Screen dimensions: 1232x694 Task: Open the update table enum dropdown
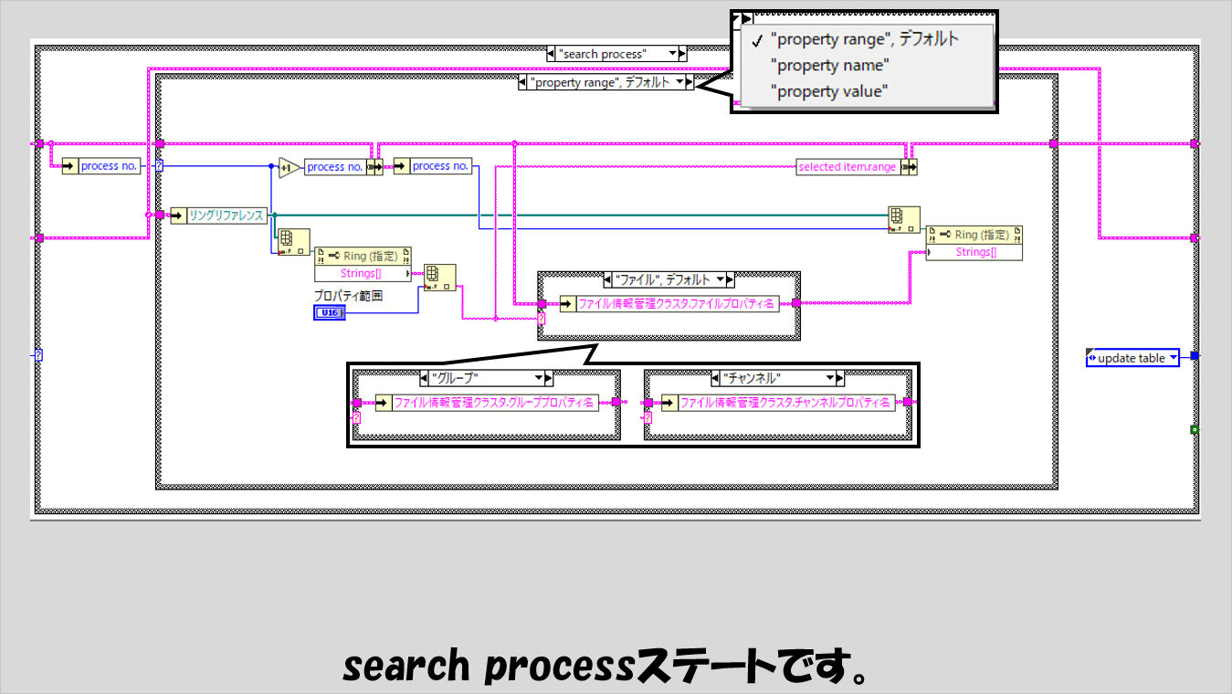[1174, 358]
